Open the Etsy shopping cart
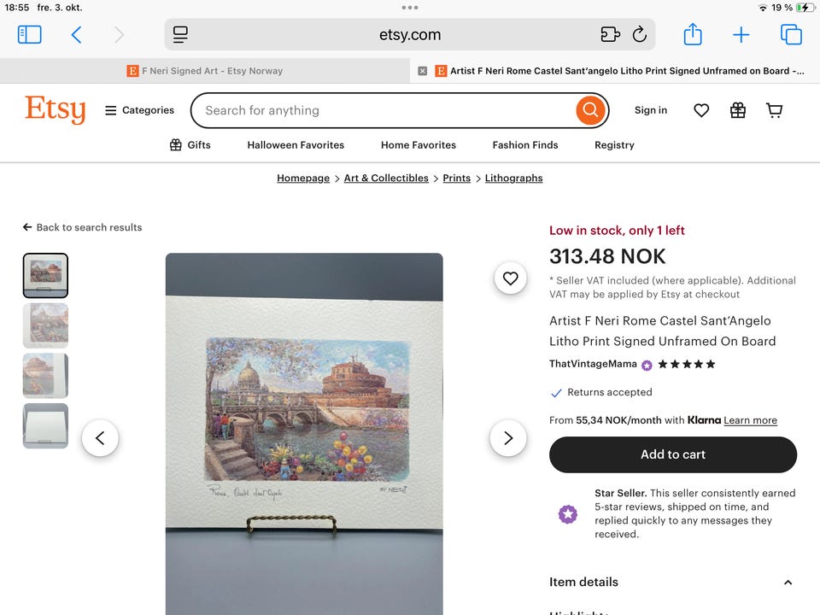Image resolution: width=820 pixels, height=615 pixels. pyautogui.click(x=775, y=110)
